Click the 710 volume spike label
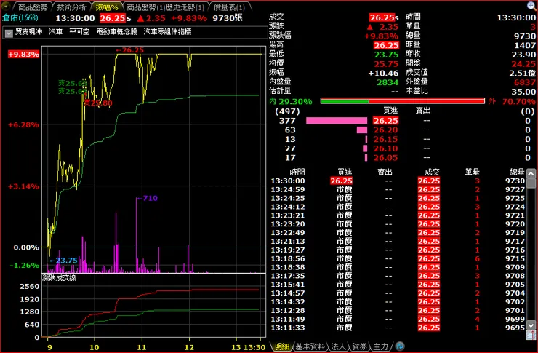 click(147, 198)
